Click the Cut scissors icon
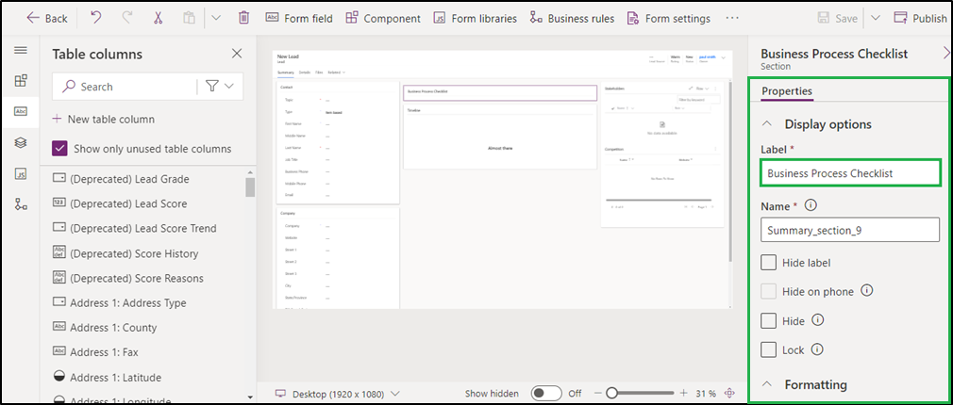 click(x=158, y=18)
